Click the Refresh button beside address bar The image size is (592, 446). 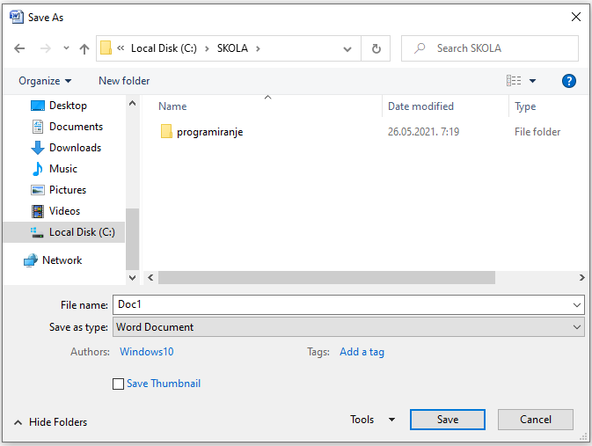pos(376,48)
